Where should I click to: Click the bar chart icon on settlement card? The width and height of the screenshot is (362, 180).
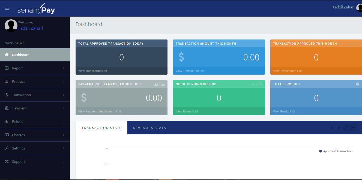coord(159,84)
